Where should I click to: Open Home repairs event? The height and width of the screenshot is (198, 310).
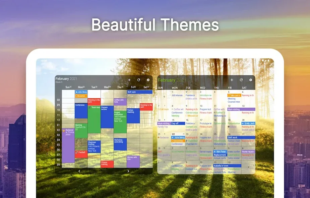248,152
